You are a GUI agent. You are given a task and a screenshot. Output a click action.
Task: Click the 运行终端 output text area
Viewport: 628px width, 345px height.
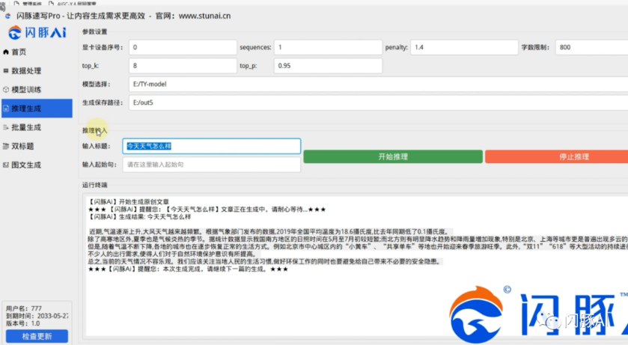pyautogui.click(x=356, y=266)
